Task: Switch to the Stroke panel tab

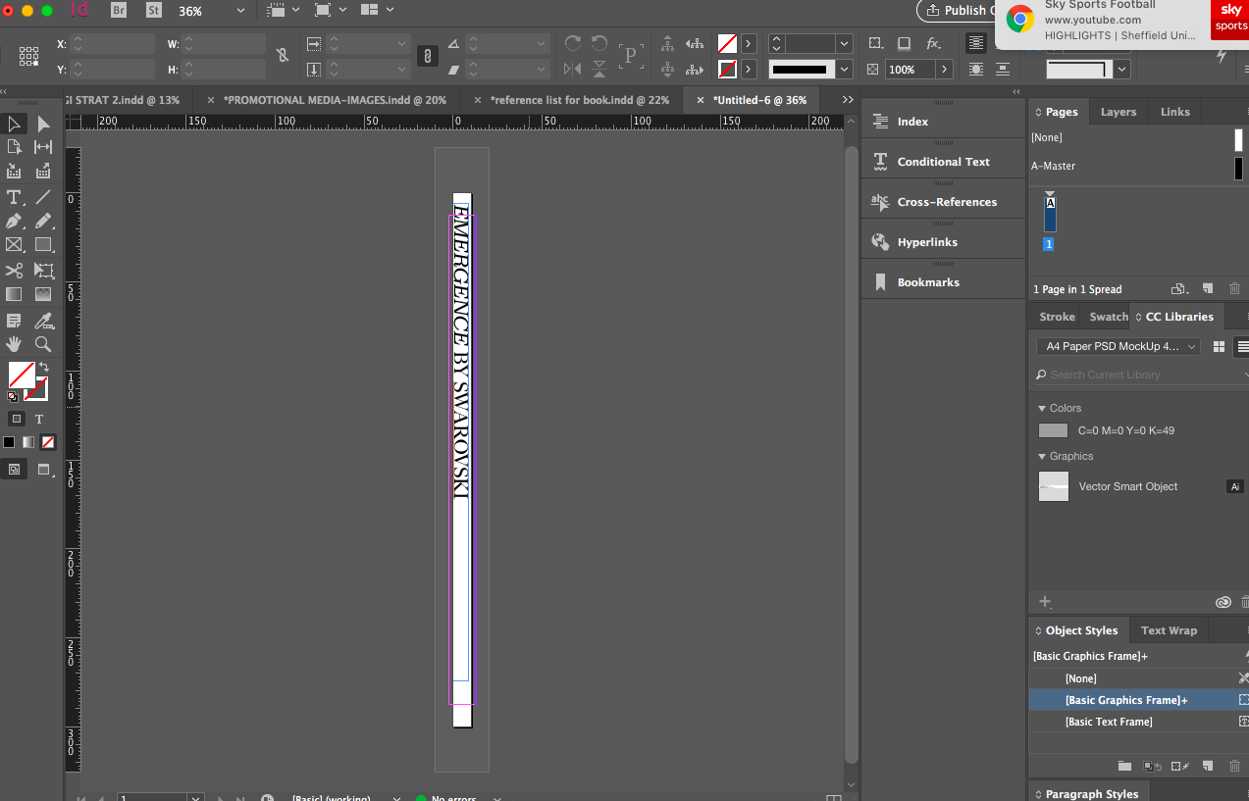Action: point(1057,317)
